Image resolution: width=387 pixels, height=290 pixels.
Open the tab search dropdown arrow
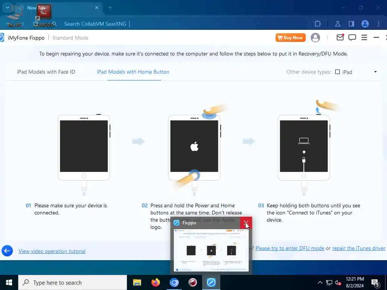coord(8,8)
